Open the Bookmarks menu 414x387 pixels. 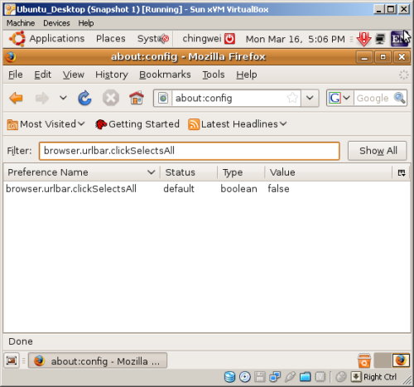click(x=165, y=75)
